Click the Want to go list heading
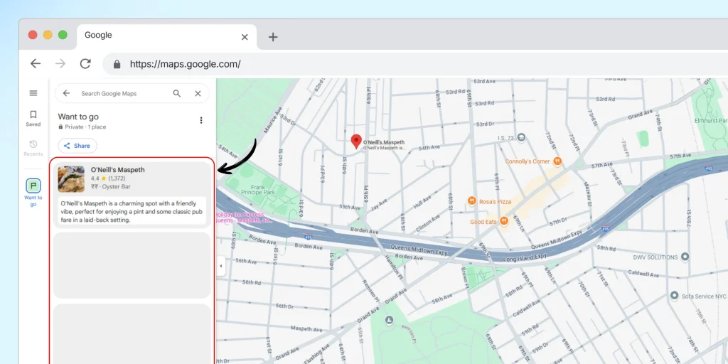 pyautogui.click(x=78, y=117)
